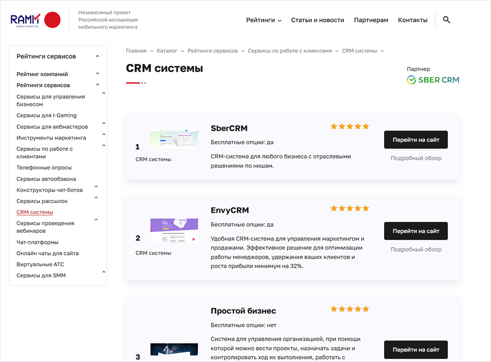Select Сервисы для вебмастеров in the sidebar
The height and width of the screenshot is (362, 491).
point(52,127)
